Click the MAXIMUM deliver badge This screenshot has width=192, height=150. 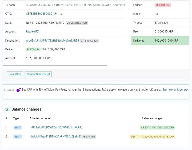[x=33, y=49]
